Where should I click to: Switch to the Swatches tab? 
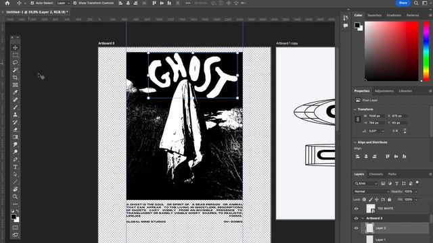(374, 15)
